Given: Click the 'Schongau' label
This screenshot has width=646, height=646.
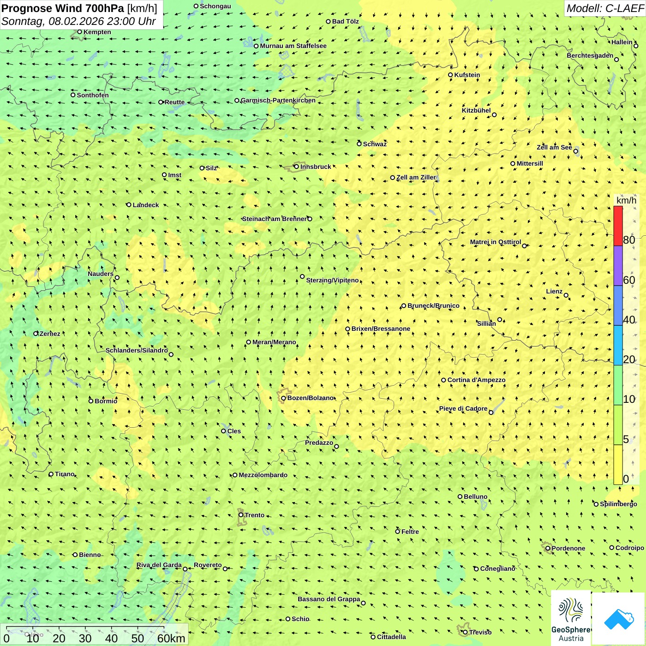Looking at the screenshot, I should (215, 6).
